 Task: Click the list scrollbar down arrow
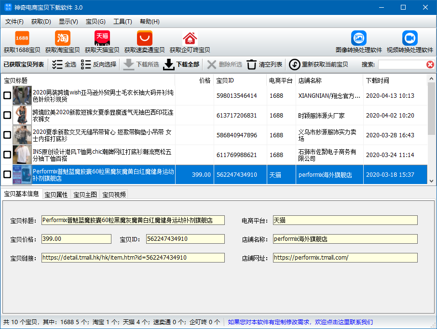click(x=431, y=181)
